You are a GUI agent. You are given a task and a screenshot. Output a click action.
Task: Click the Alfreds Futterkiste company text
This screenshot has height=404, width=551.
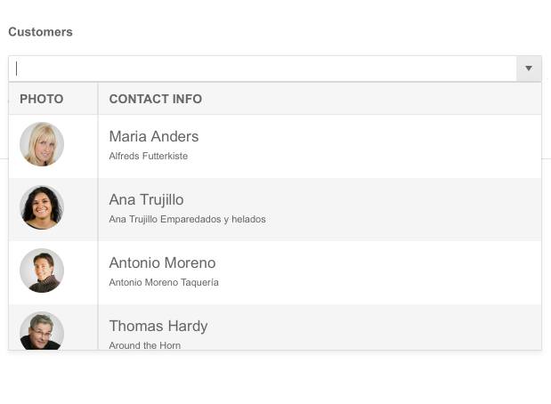coord(148,156)
